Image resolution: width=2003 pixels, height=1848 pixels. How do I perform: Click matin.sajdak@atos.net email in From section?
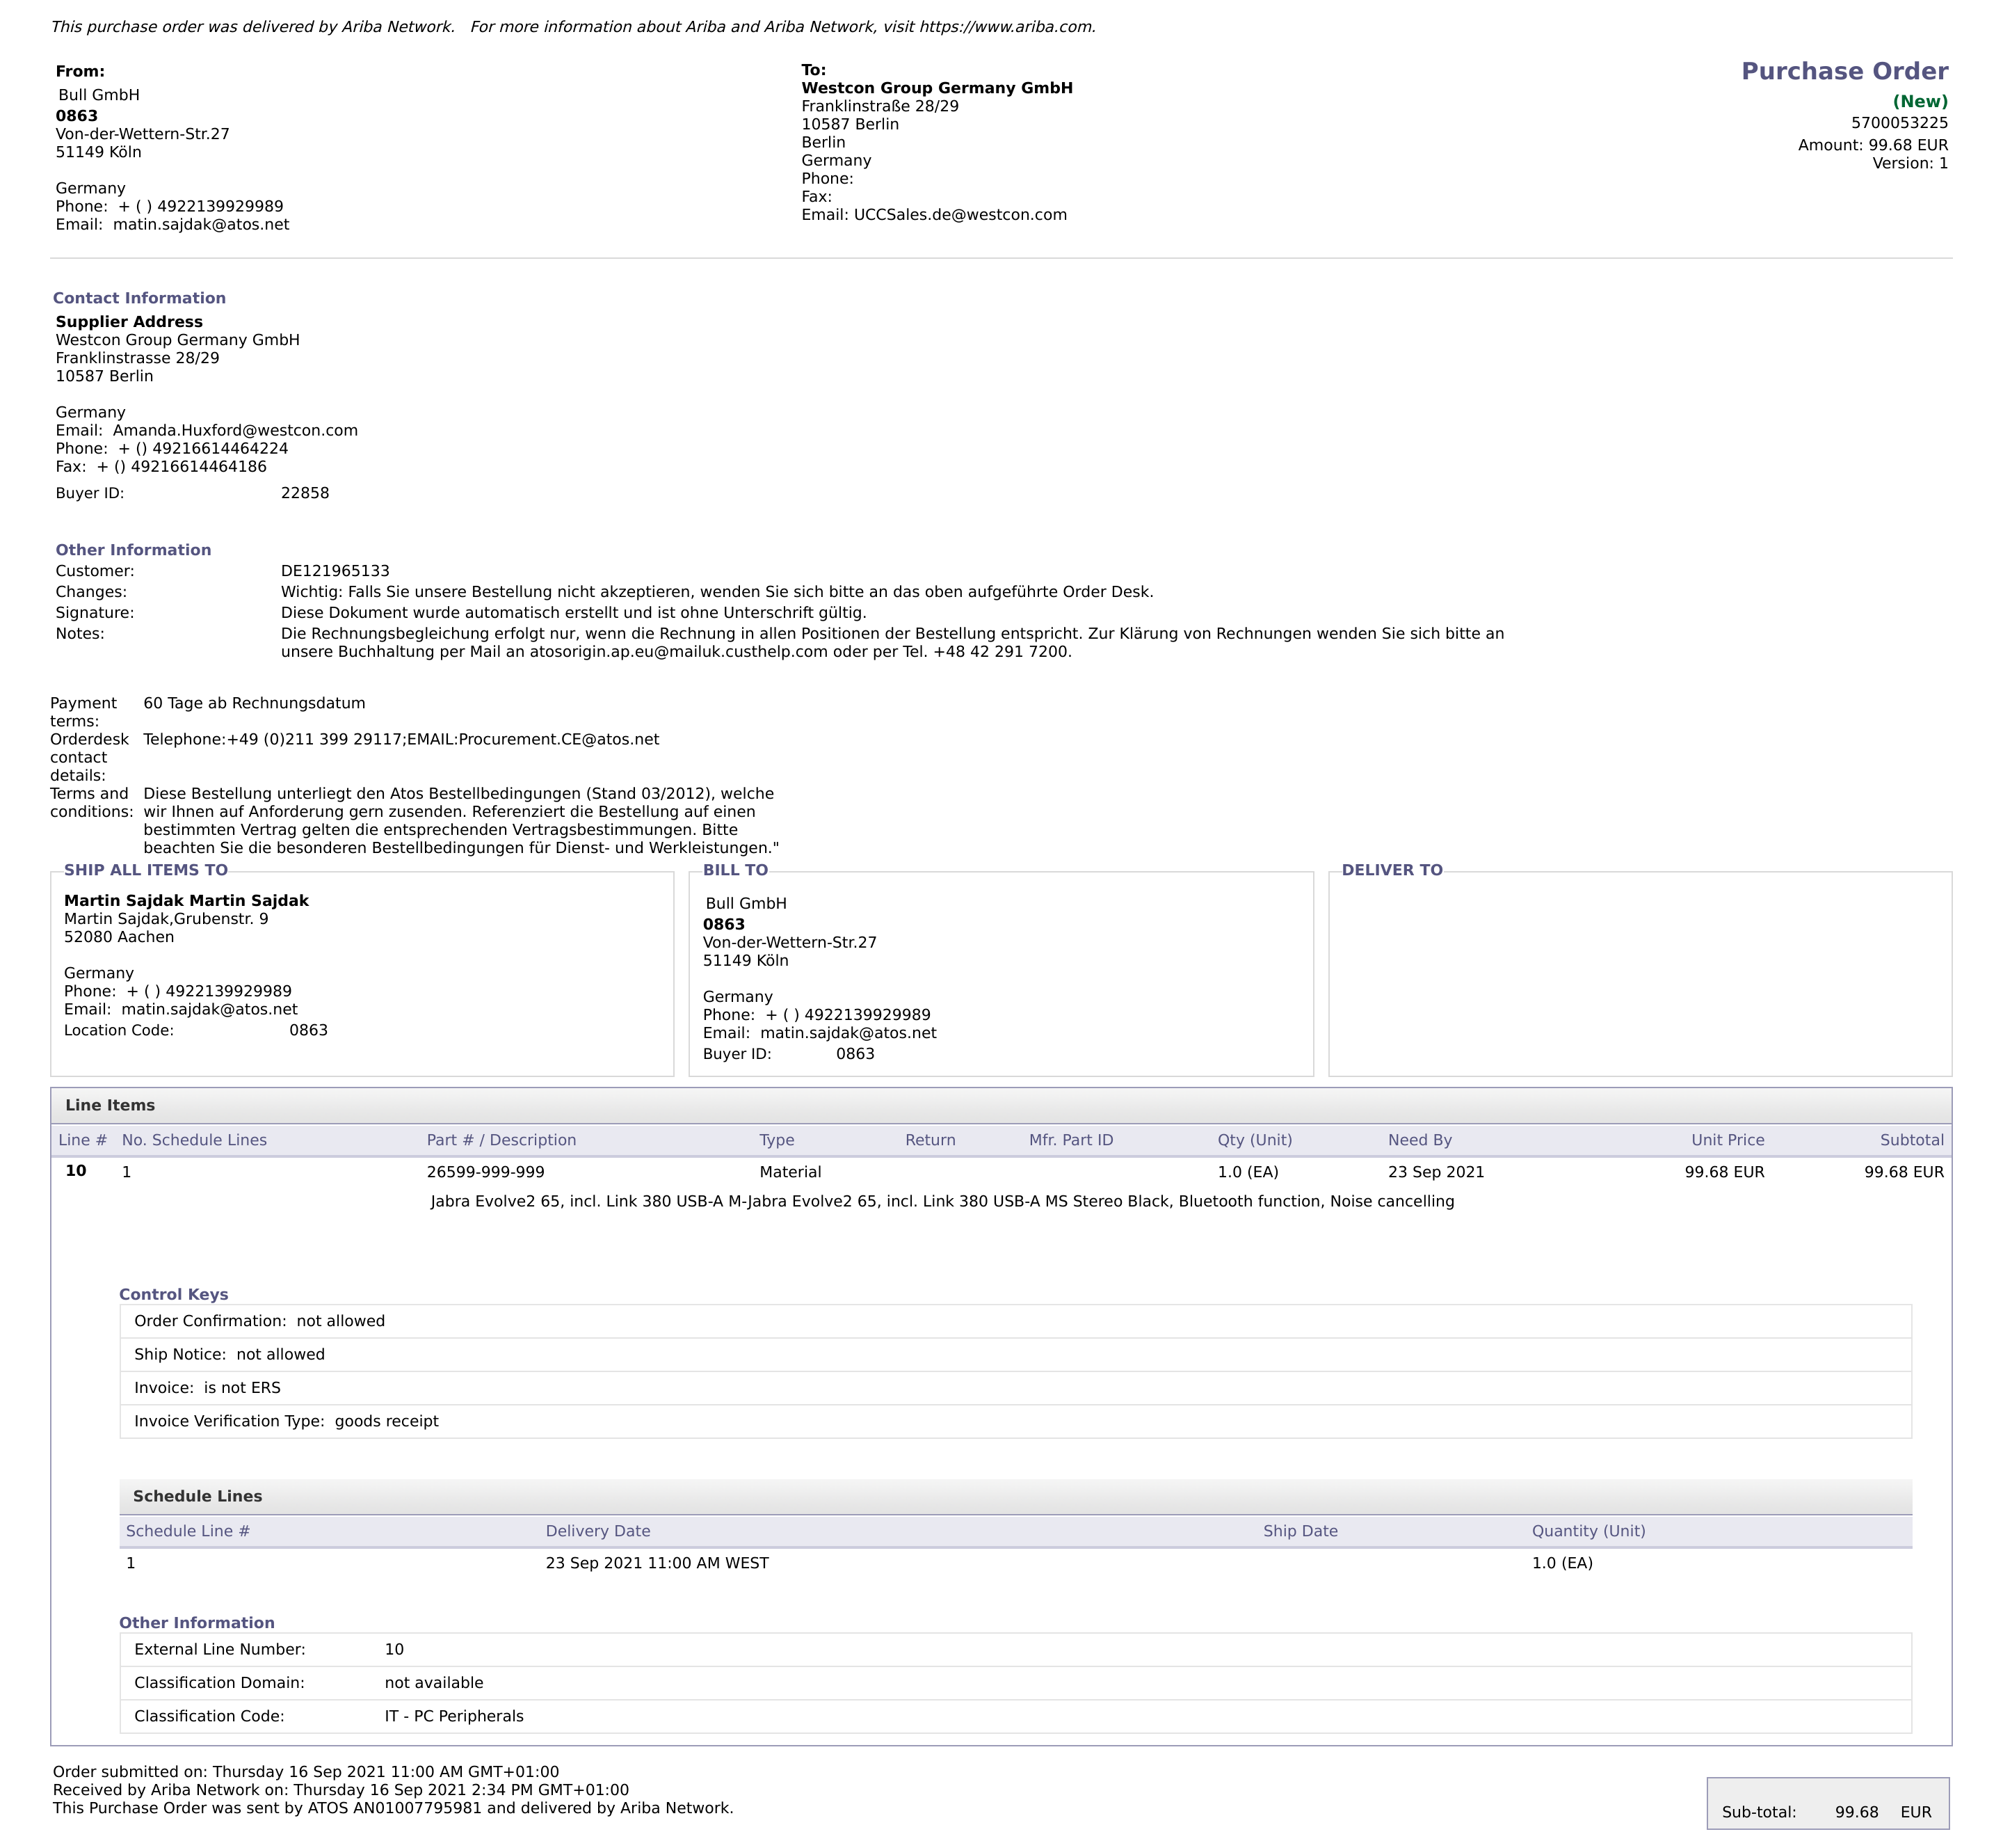click(201, 225)
